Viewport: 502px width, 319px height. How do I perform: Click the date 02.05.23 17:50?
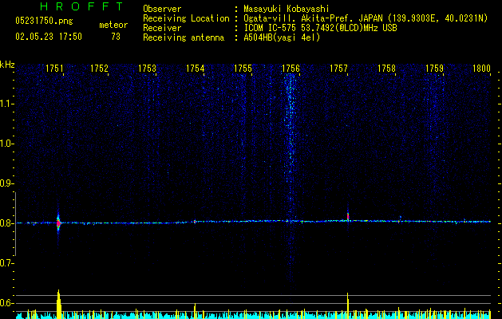tap(49, 37)
